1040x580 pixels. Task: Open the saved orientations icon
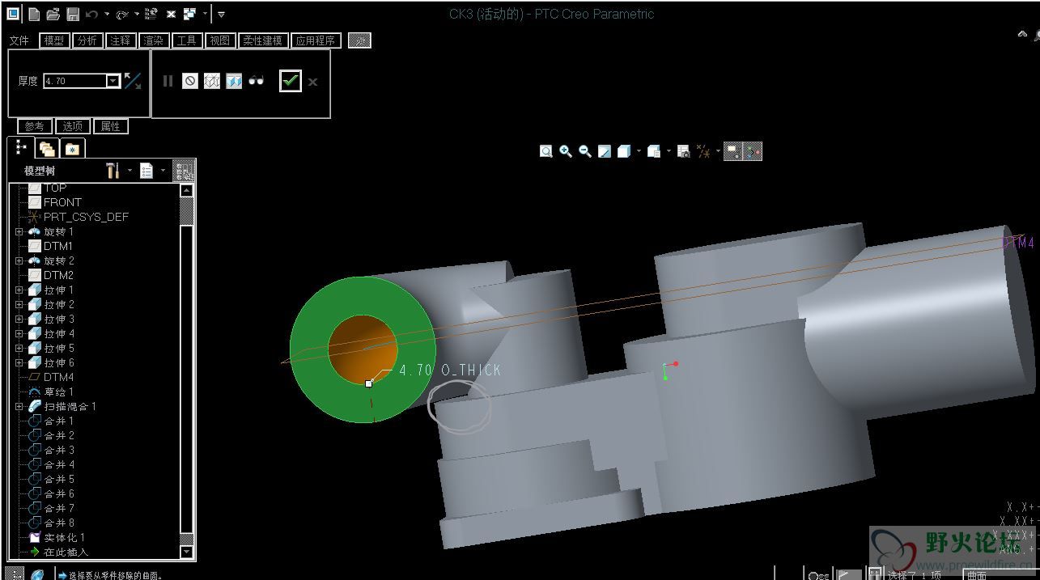pyautogui.click(x=655, y=151)
